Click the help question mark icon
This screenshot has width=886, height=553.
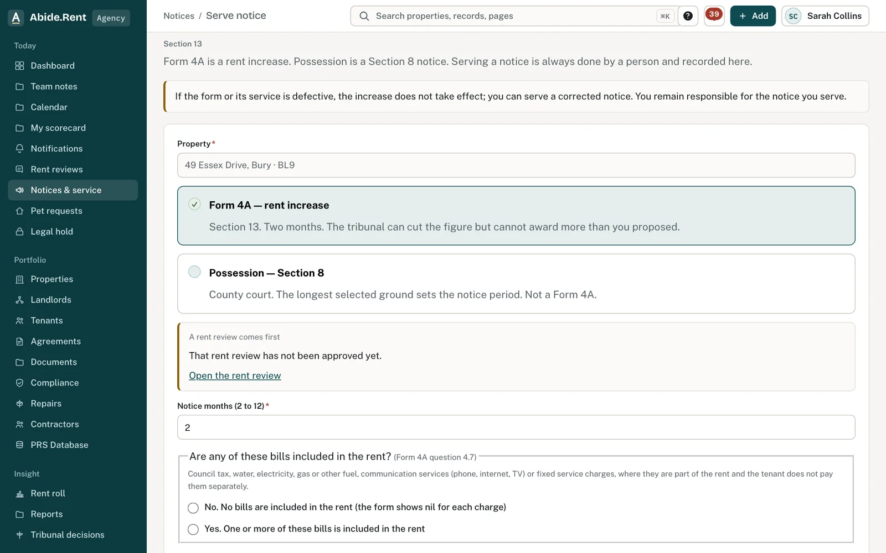[x=688, y=16]
